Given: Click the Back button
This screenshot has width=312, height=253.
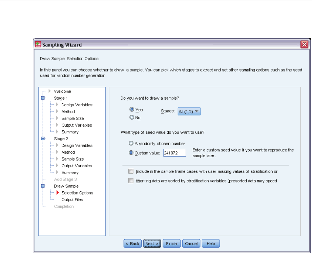Looking at the screenshot, I should coord(132,244).
